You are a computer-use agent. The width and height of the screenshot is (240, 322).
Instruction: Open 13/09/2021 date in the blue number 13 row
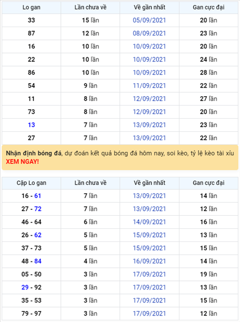click(x=149, y=125)
